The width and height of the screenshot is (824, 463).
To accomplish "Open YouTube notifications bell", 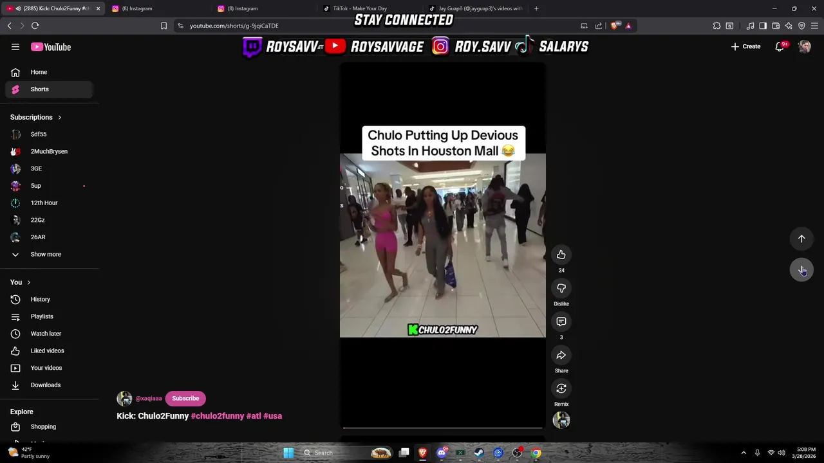I will click(x=780, y=46).
